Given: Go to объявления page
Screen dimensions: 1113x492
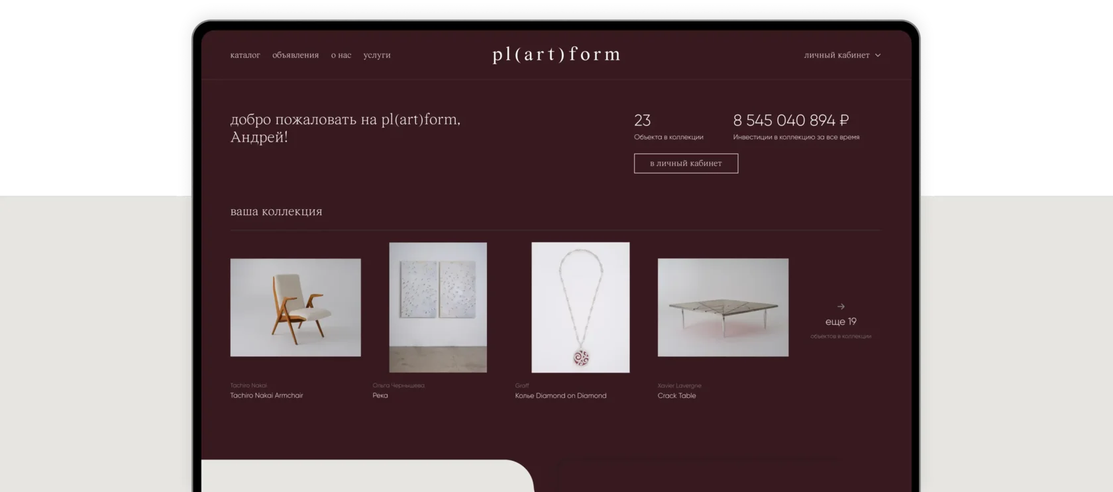Looking at the screenshot, I should coord(295,55).
